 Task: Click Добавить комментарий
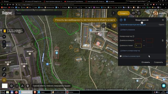[131, 56]
